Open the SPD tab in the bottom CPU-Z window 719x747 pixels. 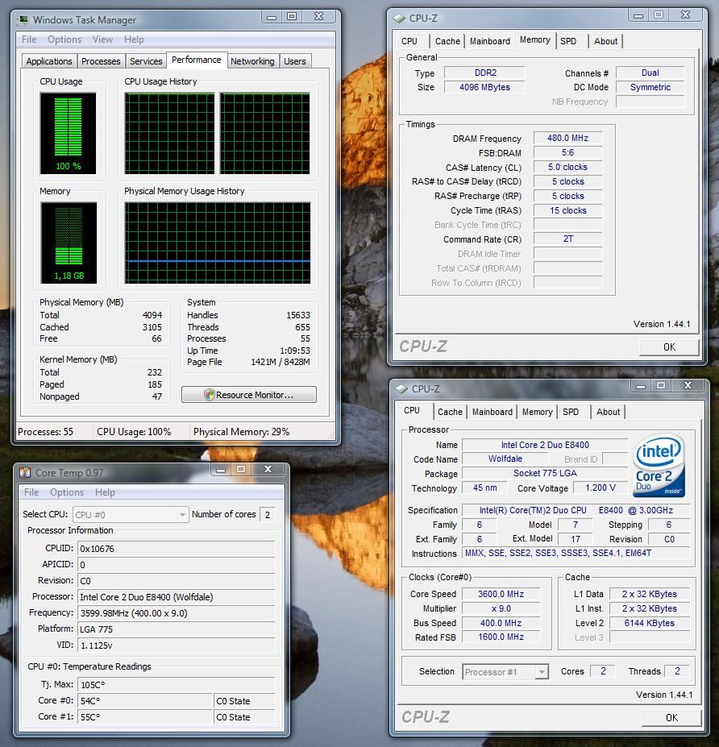point(571,412)
